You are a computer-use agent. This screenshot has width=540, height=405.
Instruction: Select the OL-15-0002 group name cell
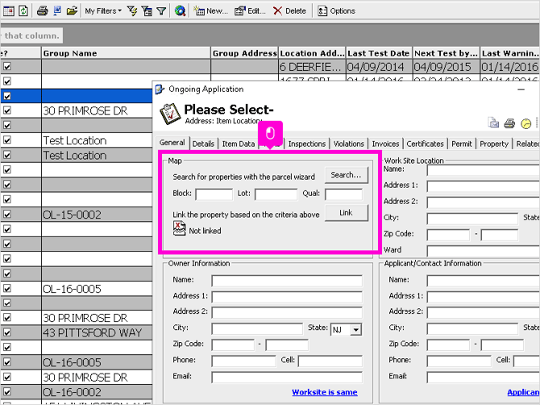click(97, 215)
